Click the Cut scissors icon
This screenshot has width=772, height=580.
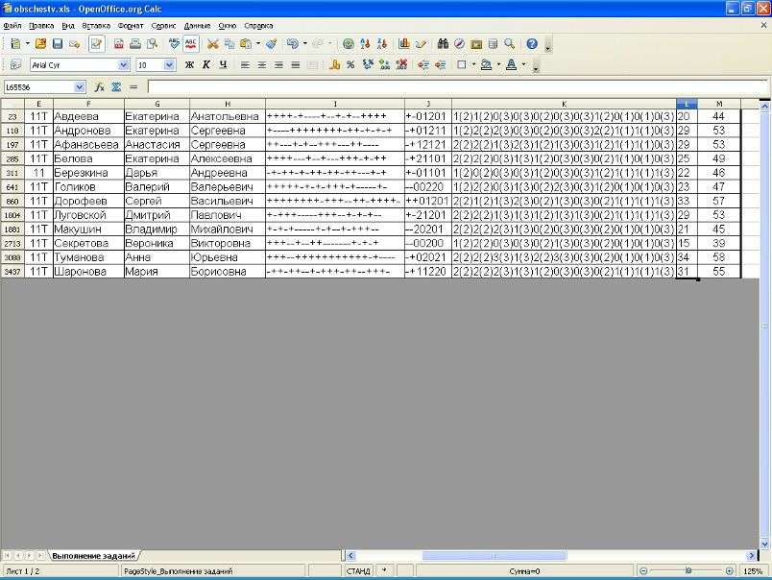[213, 44]
